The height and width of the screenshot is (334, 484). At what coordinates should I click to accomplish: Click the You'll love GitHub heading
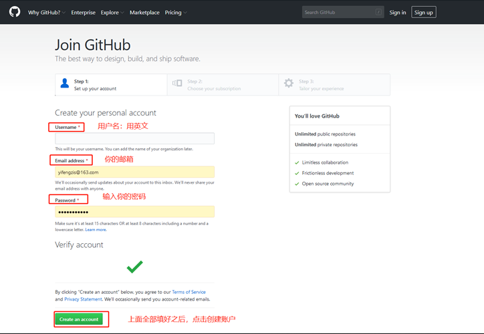coord(317,116)
